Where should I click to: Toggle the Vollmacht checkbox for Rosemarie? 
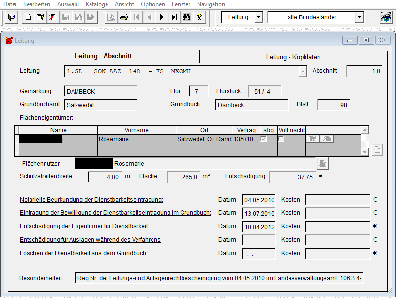[281, 139]
